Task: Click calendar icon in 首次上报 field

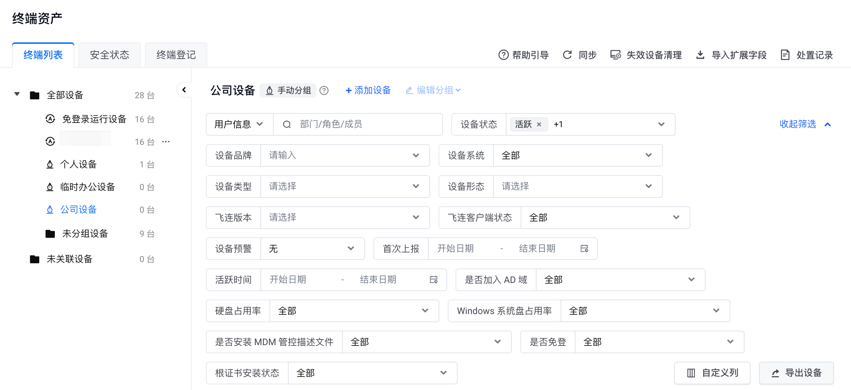Action: (x=584, y=249)
